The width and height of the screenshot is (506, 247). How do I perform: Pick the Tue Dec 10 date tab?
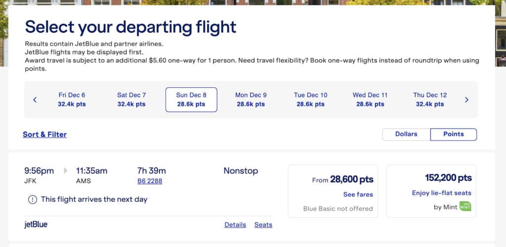click(310, 100)
